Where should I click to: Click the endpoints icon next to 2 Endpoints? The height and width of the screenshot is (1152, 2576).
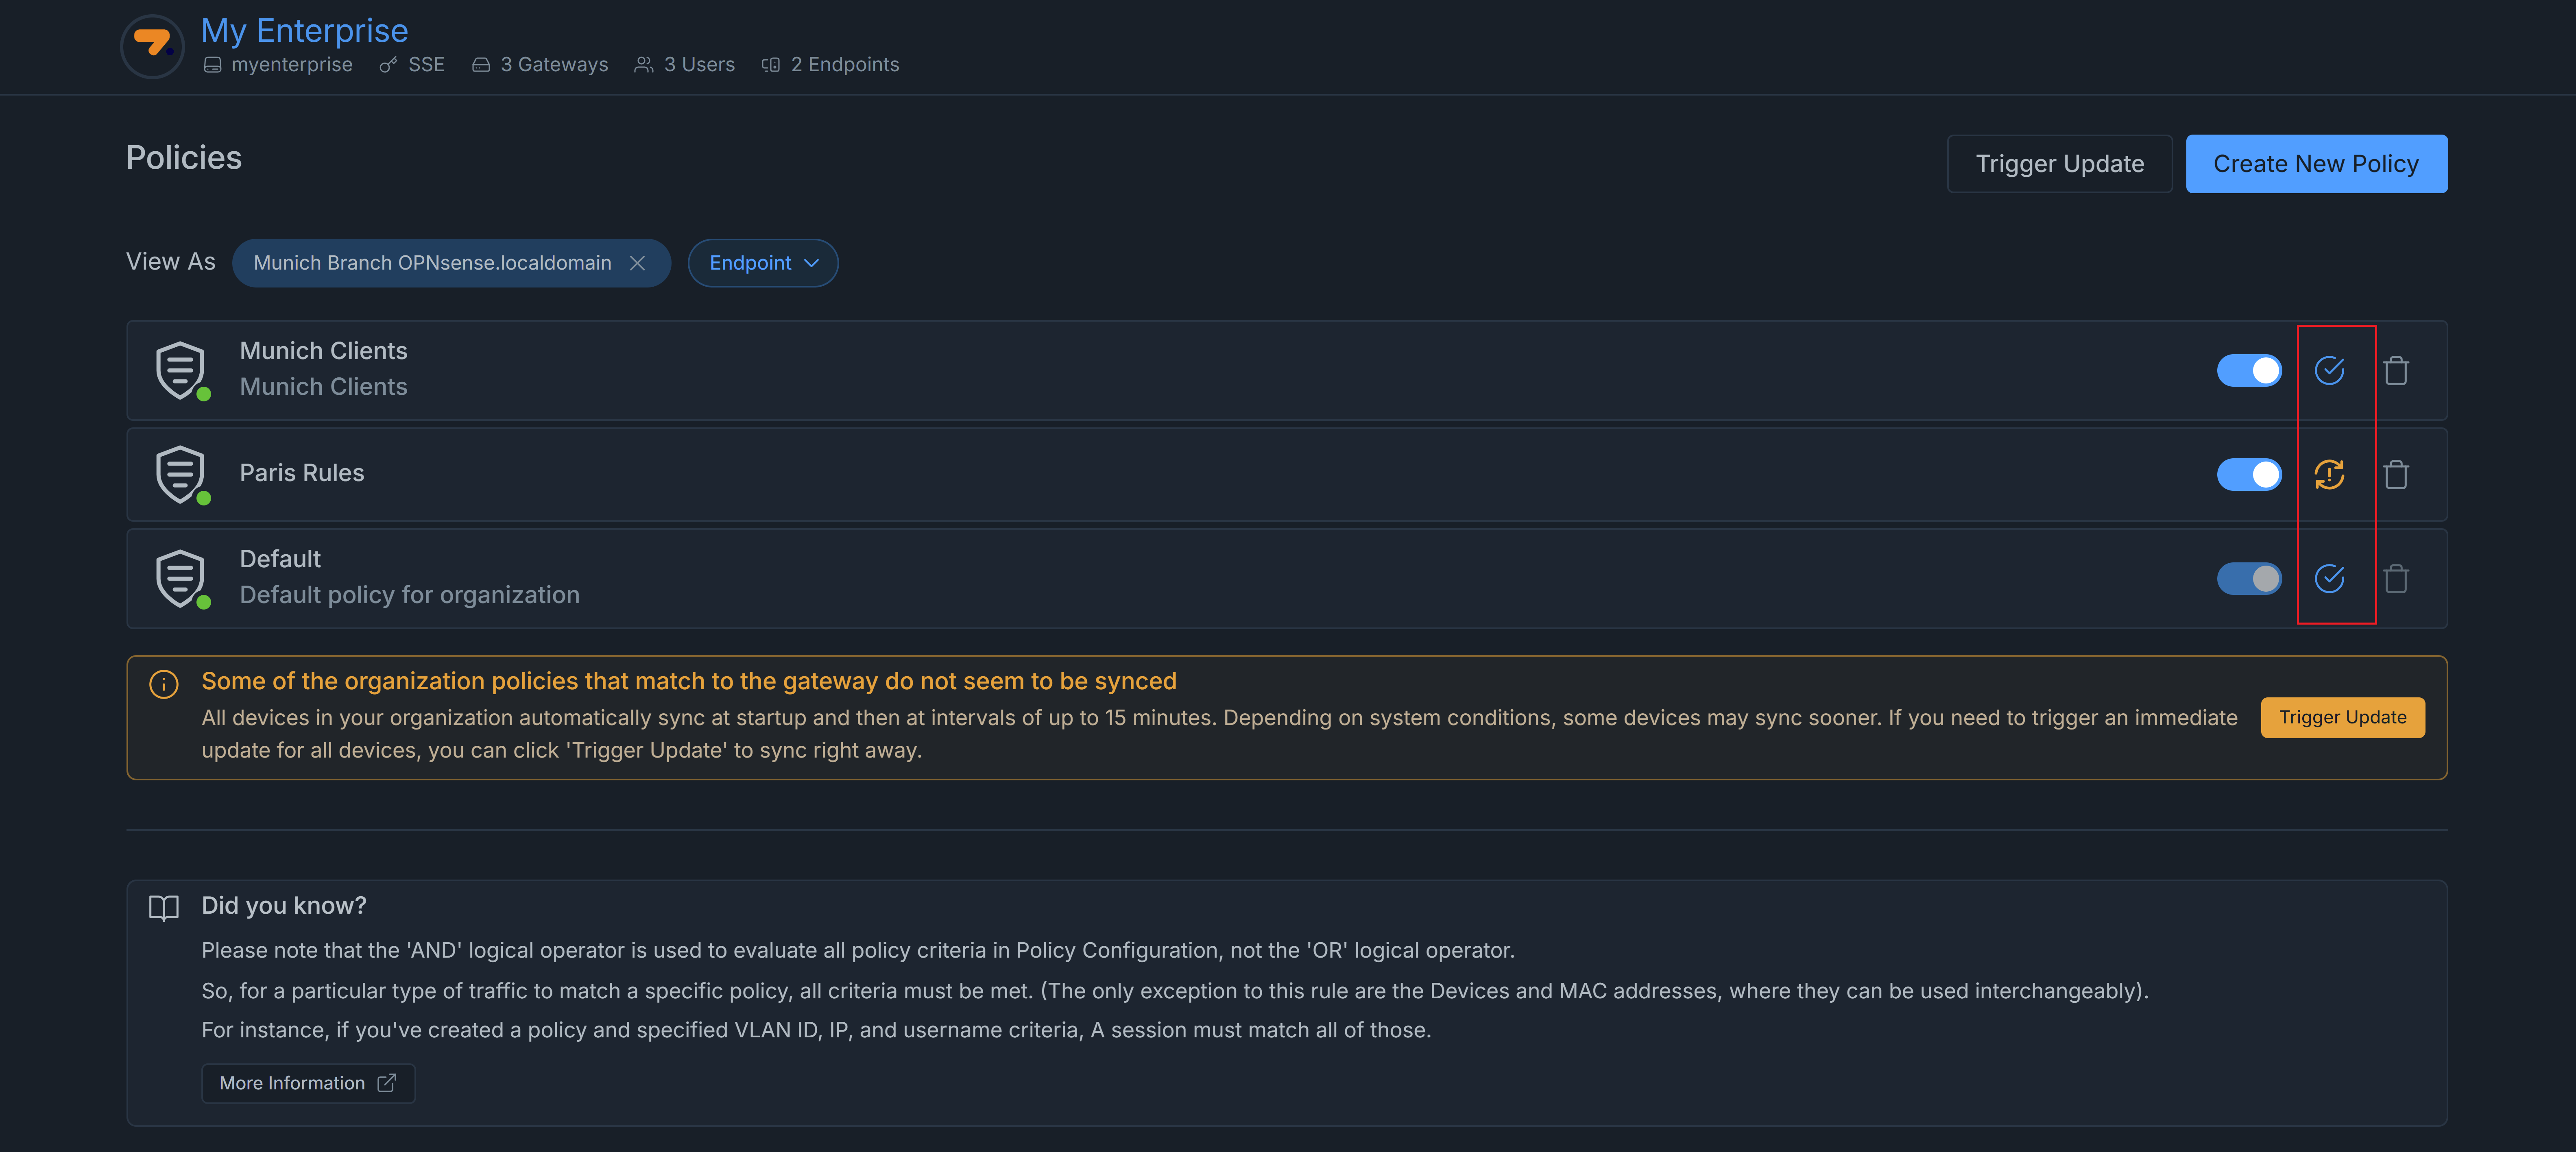[x=770, y=65]
